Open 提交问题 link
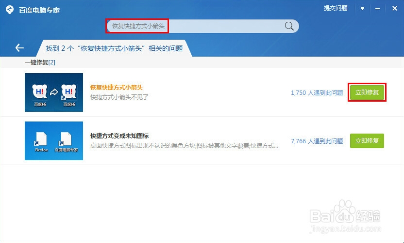404x243 pixels. click(336, 8)
